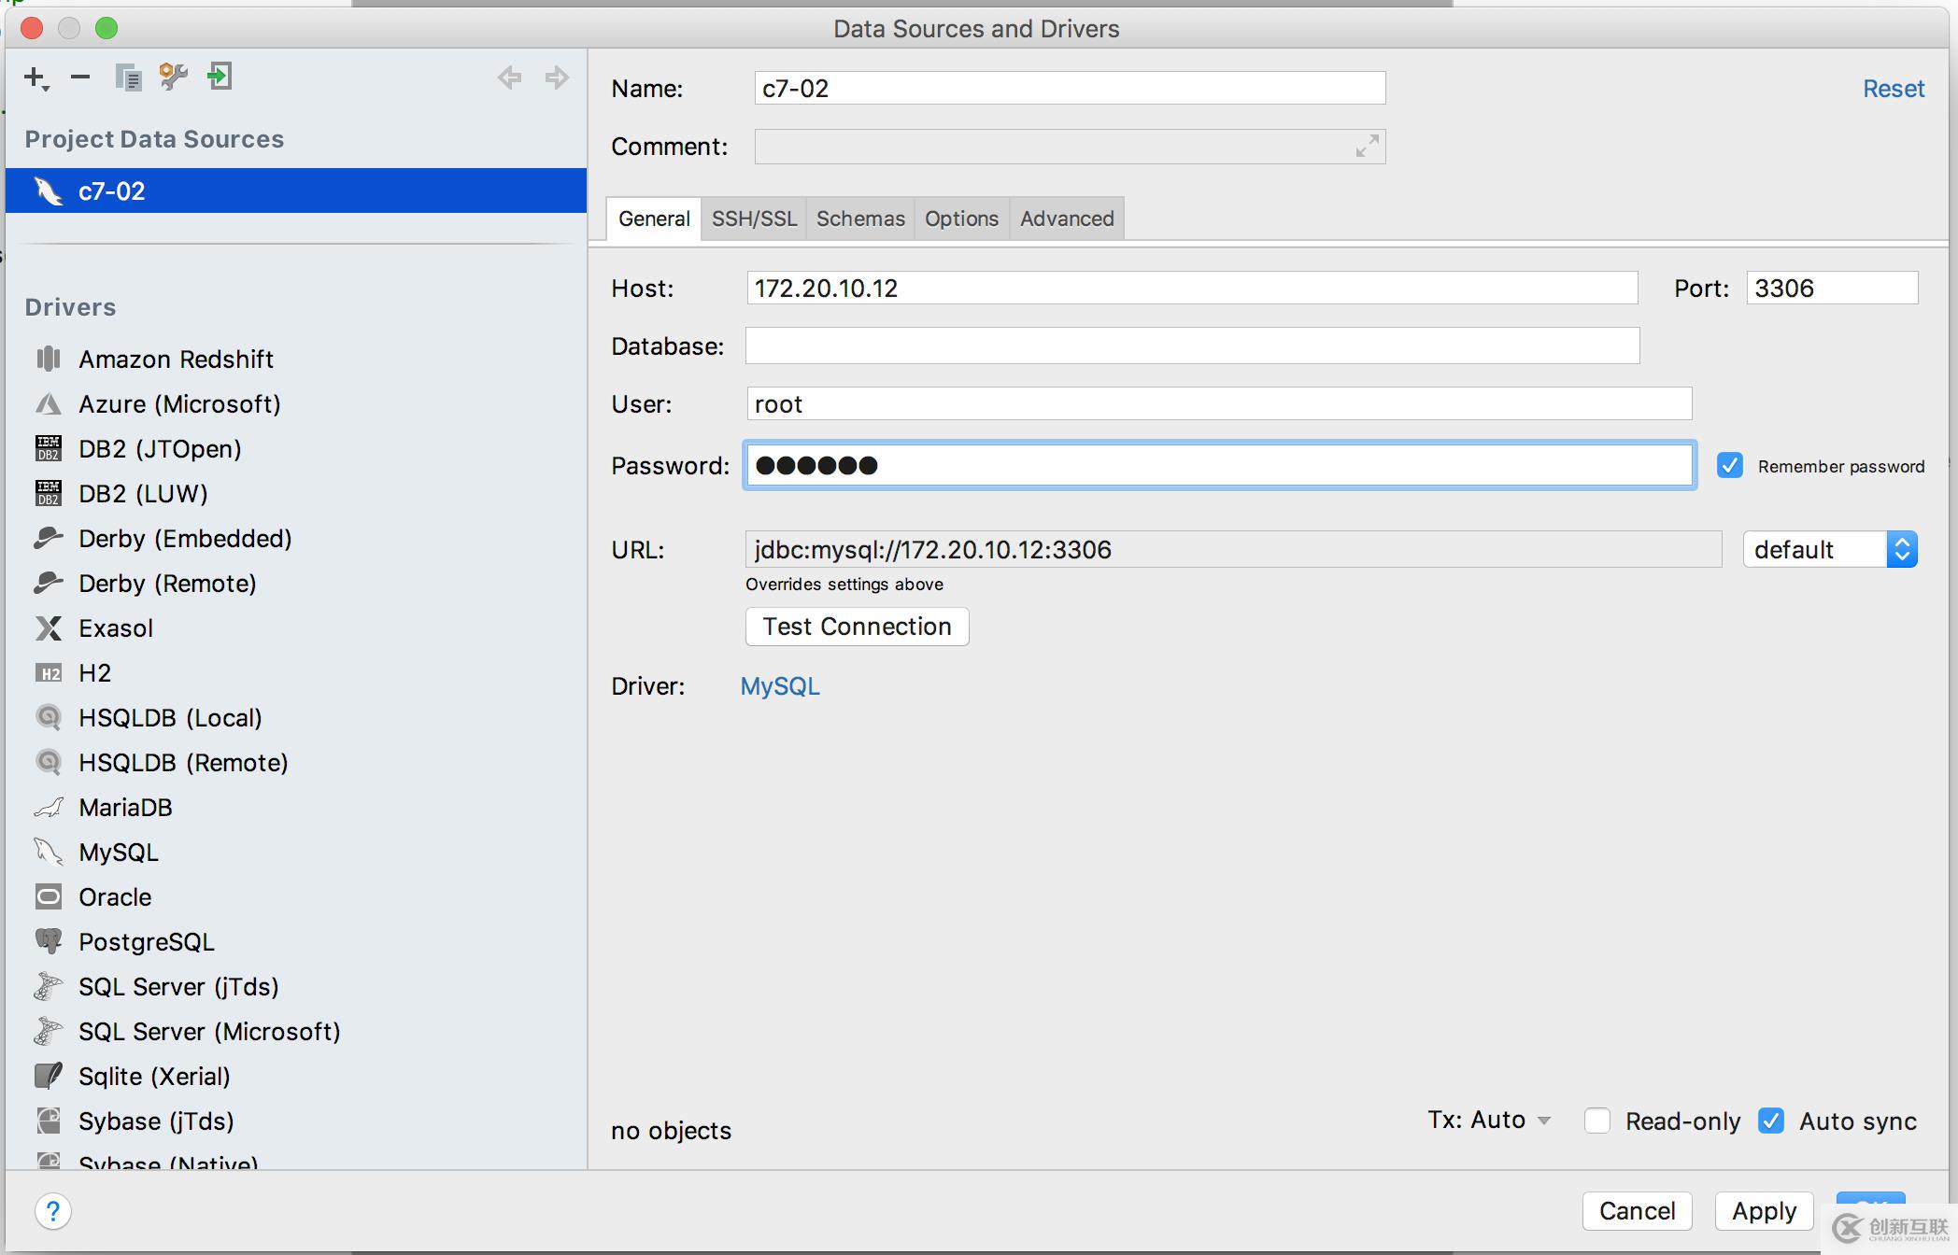Open Tx: Auto transaction mode dropdown
The image size is (1958, 1255).
pyautogui.click(x=1489, y=1120)
